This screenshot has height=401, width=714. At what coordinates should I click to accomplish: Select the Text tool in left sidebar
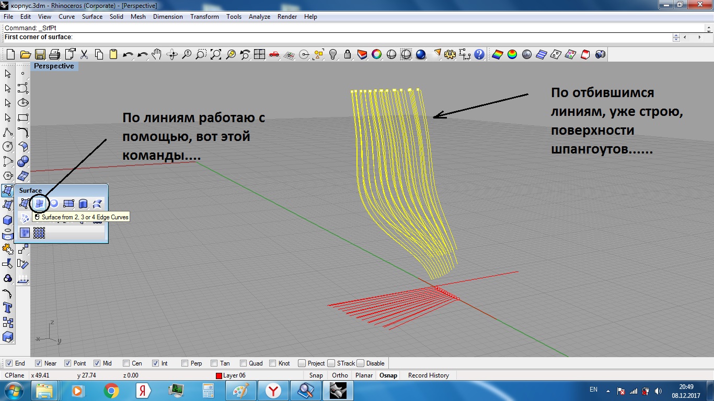pos(8,308)
